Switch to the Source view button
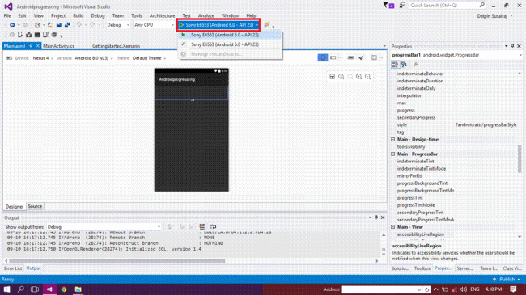526x295 pixels. (x=35, y=206)
